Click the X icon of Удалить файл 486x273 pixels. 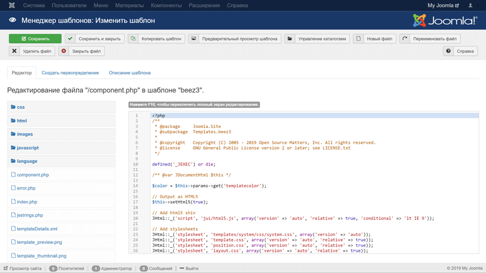[x=14, y=51]
